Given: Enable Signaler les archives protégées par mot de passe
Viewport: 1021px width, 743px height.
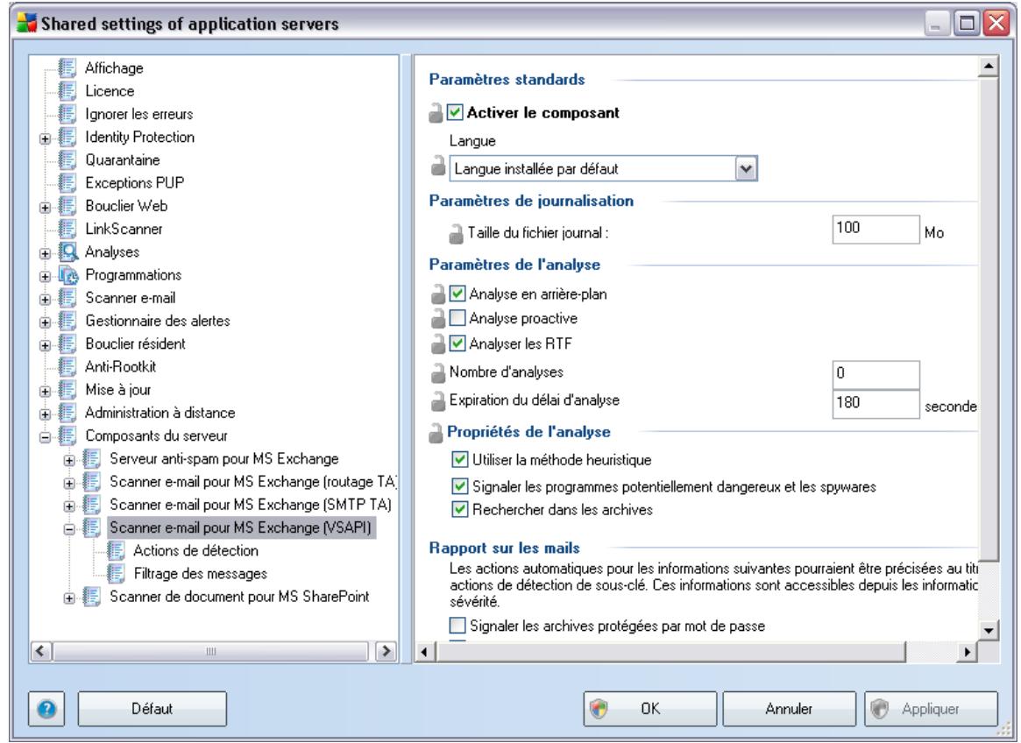Looking at the screenshot, I should (x=457, y=626).
